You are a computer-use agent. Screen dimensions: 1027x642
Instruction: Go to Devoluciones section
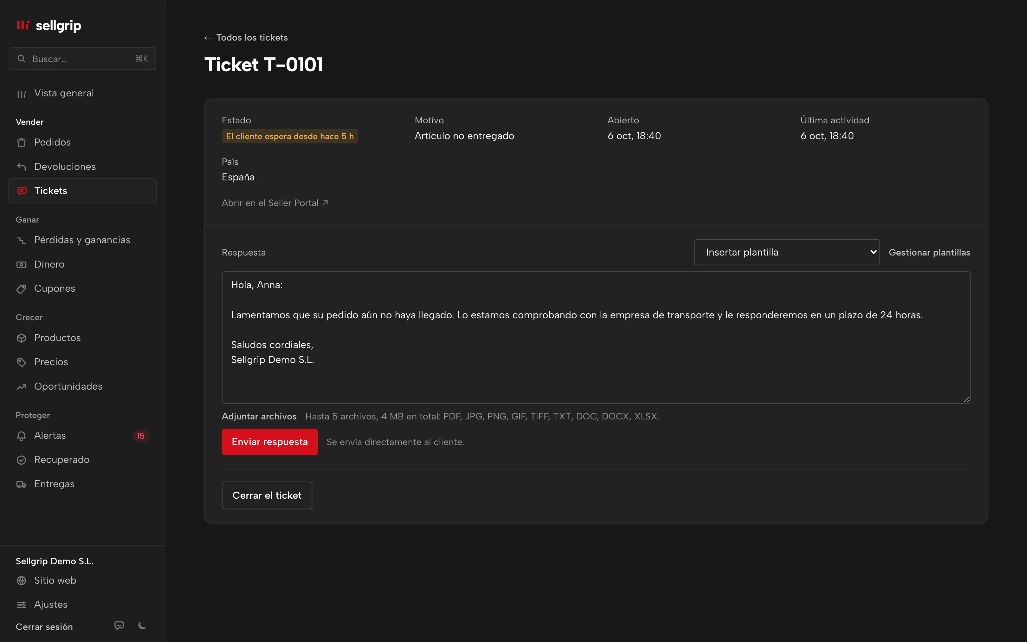82,166
